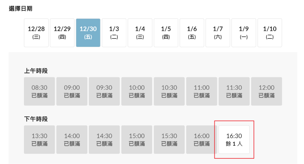Click the full 14:30 afternoon slot

pyautogui.click(x=104, y=140)
